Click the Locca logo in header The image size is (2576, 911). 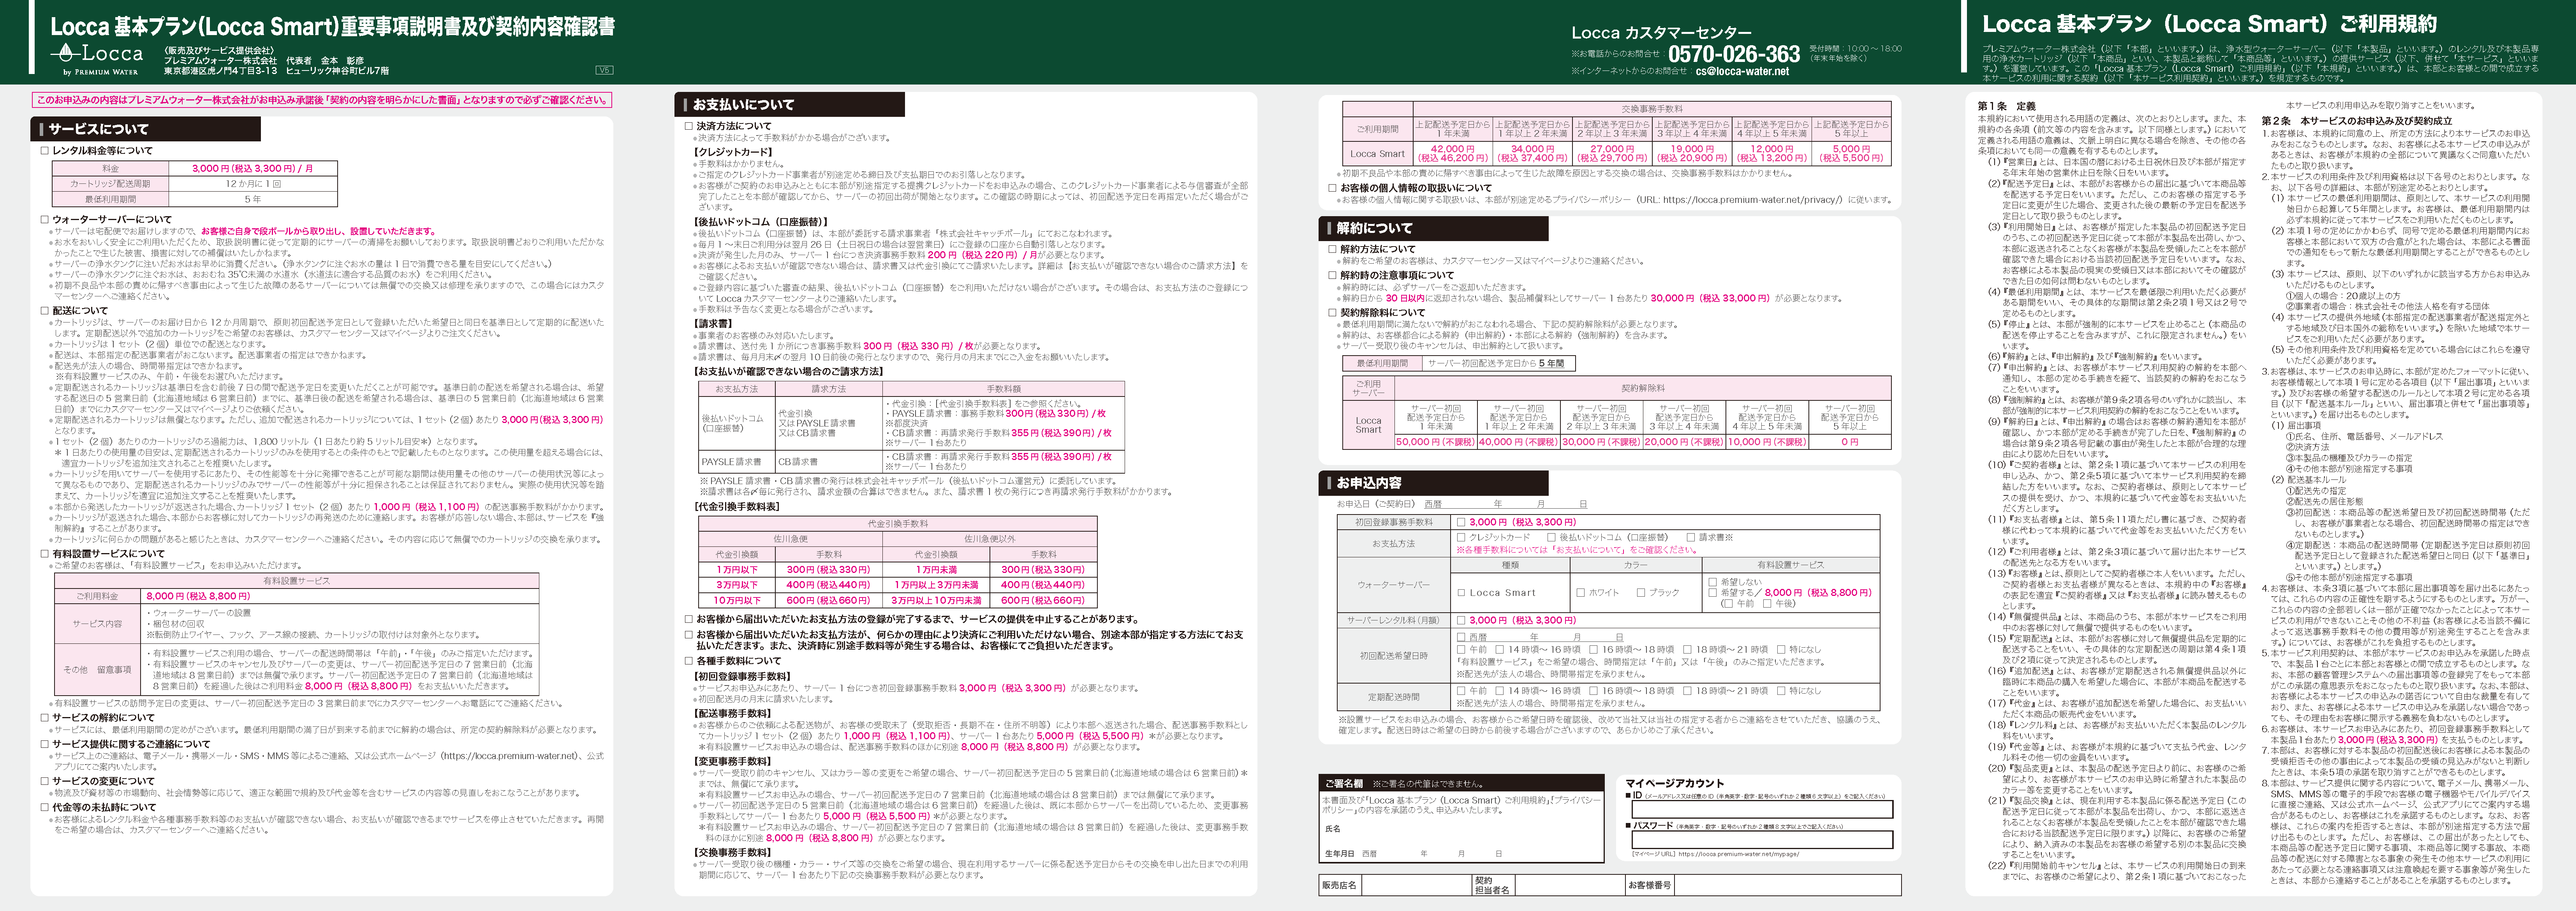point(96,57)
